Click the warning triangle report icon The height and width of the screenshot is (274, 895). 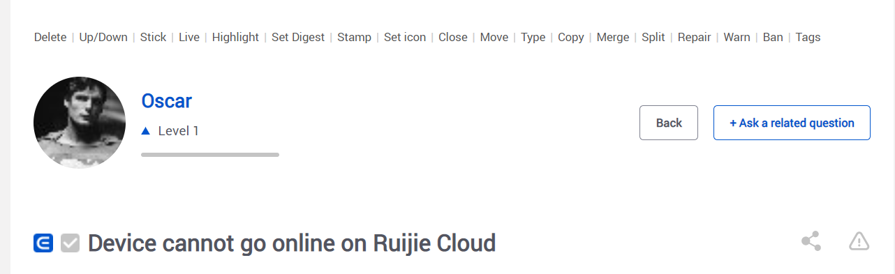pos(859,241)
